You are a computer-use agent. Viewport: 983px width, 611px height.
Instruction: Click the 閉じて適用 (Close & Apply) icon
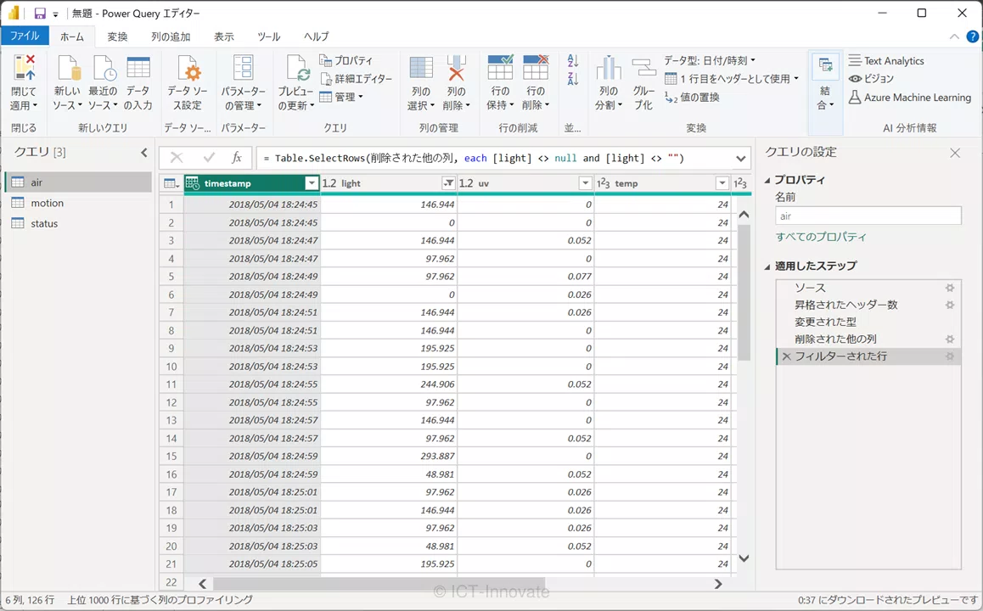[x=25, y=68]
